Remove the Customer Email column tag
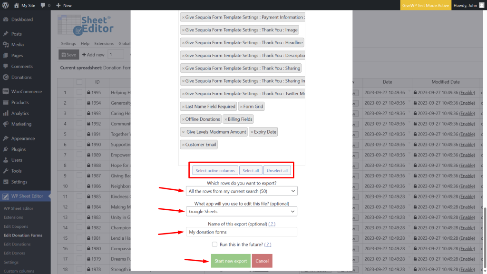The width and height of the screenshot is (487, 274). [x=184, y=144]
